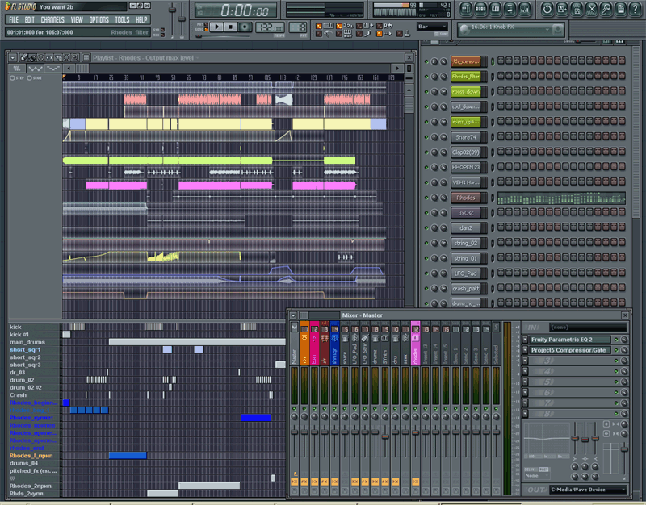This screenshot has height=505, width=646.
Task: Click the scissors one-click recording icon
Action: click(591, 9)
